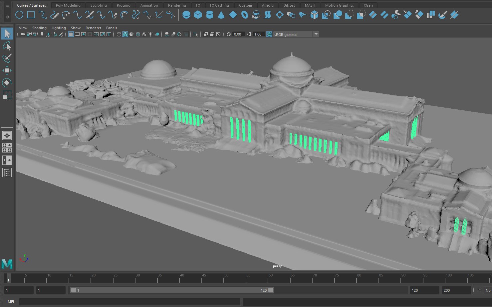Click the MEL script language button
Image resolution: width=492 pixels, height=307 pixels.
pos(11,302)
